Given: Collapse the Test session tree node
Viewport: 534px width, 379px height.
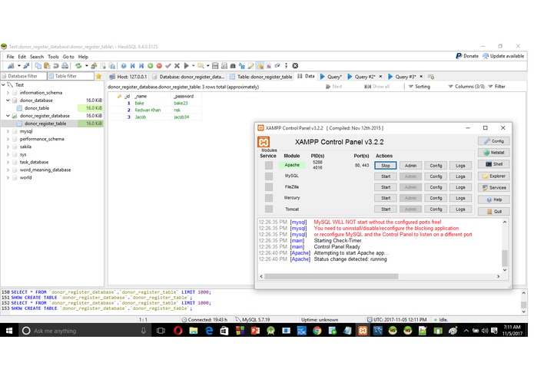Looking at the screenshot, I should click(3, 85).
